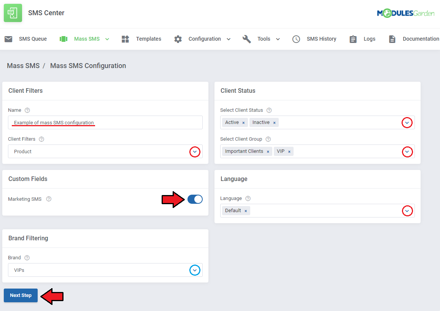Expand the Configuration menu chevron
Viewport: 440px width, 311px height.
[229, 39]
